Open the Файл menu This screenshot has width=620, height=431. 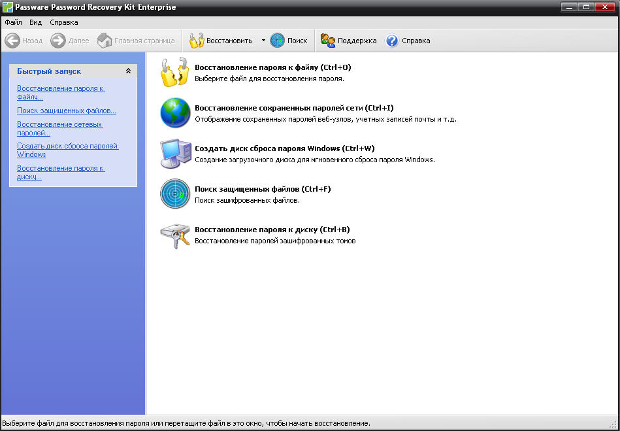[14, 22]
